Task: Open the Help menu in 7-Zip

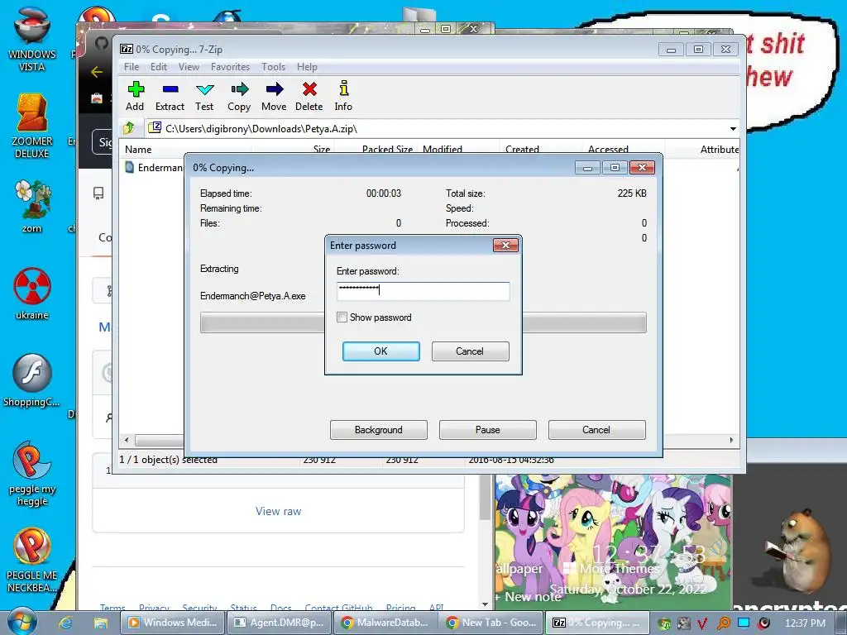Action: tap(307, 67)
